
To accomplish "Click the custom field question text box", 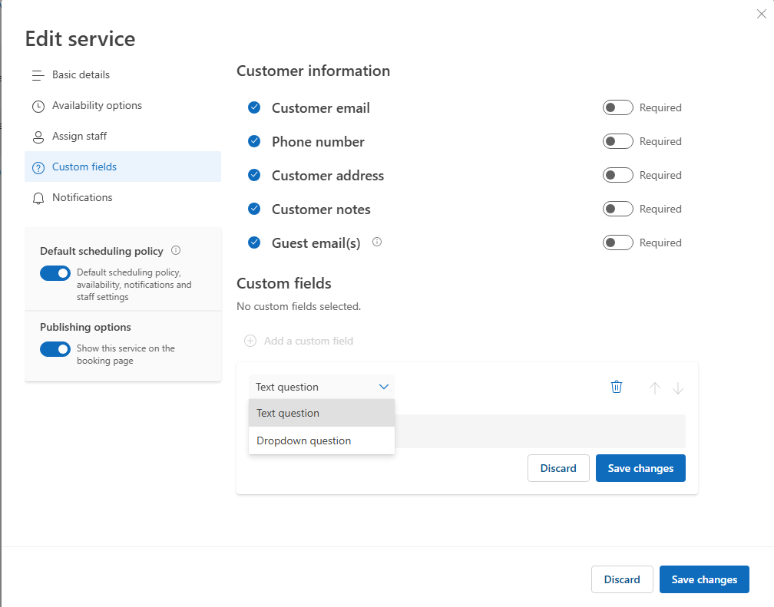I will point(540,431).
